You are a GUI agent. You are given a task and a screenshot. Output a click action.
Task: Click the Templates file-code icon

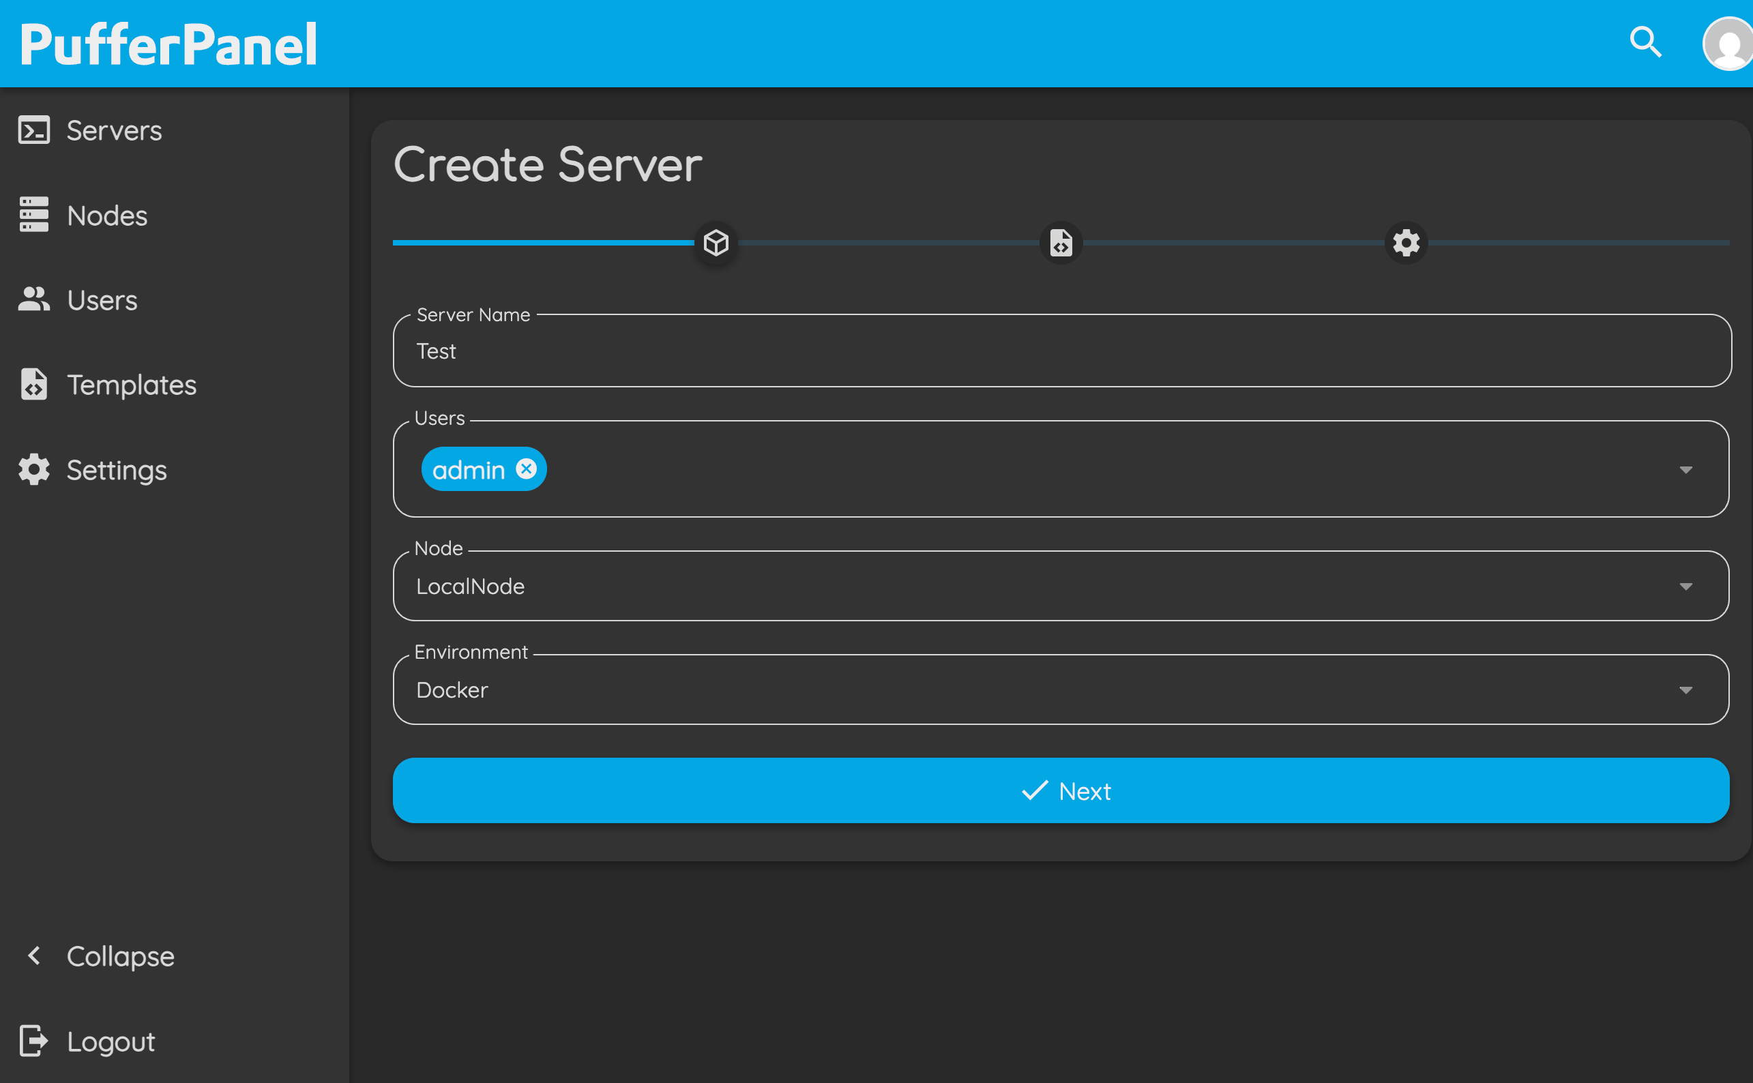[33, 385]
